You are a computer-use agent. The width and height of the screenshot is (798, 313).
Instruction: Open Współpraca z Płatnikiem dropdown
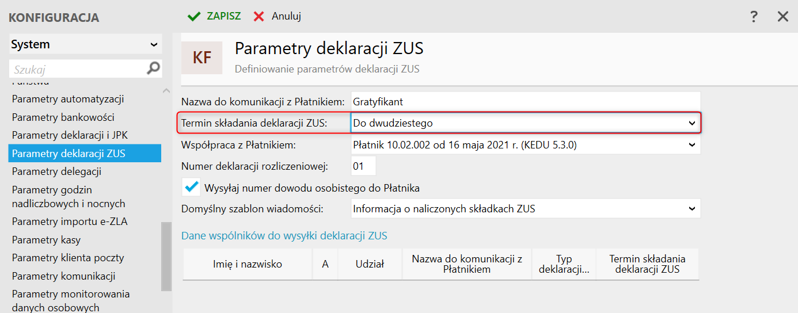coord(691,146)
